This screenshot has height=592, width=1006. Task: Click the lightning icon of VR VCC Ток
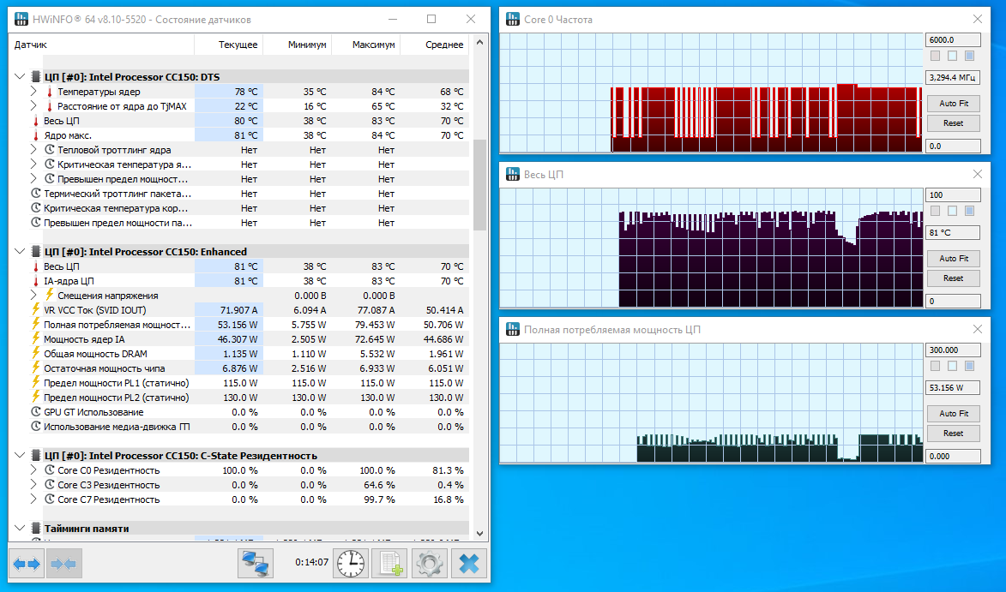coord(36,309)
